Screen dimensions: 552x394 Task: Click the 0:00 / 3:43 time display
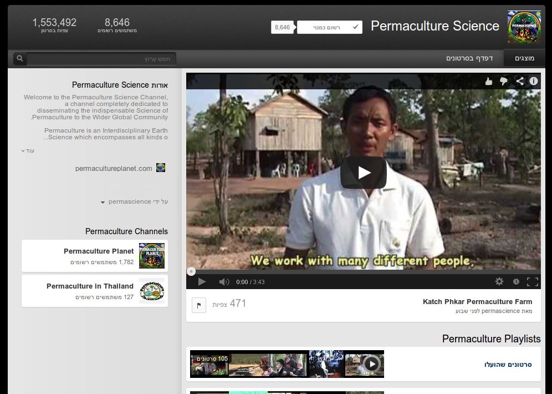point(251,282)
